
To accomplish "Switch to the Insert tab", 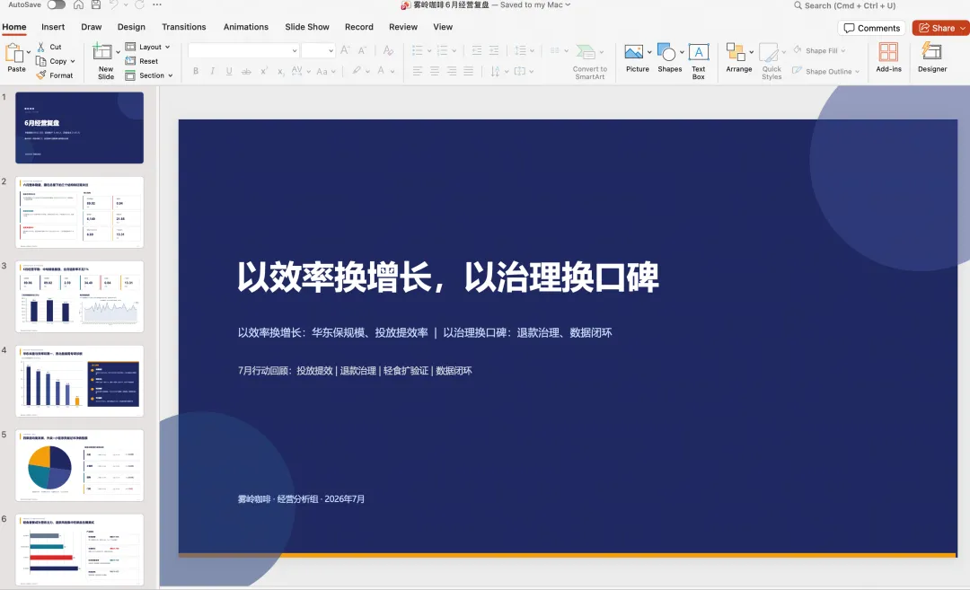I will click(x=53, y=27).
